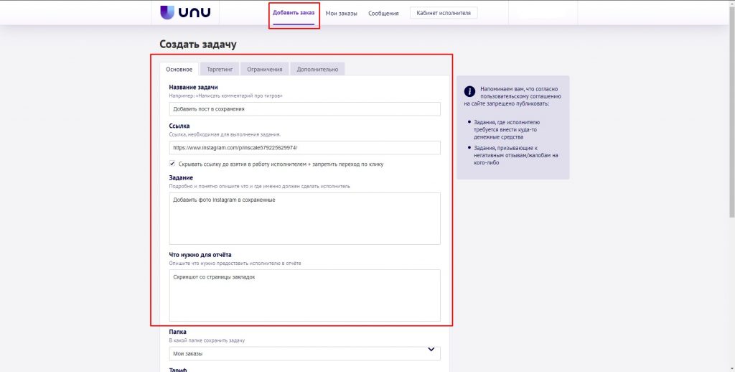Viewport: 735px width, 372px height.
Task: Switch to the Ограничения tab
Action: tap(263, 69)
